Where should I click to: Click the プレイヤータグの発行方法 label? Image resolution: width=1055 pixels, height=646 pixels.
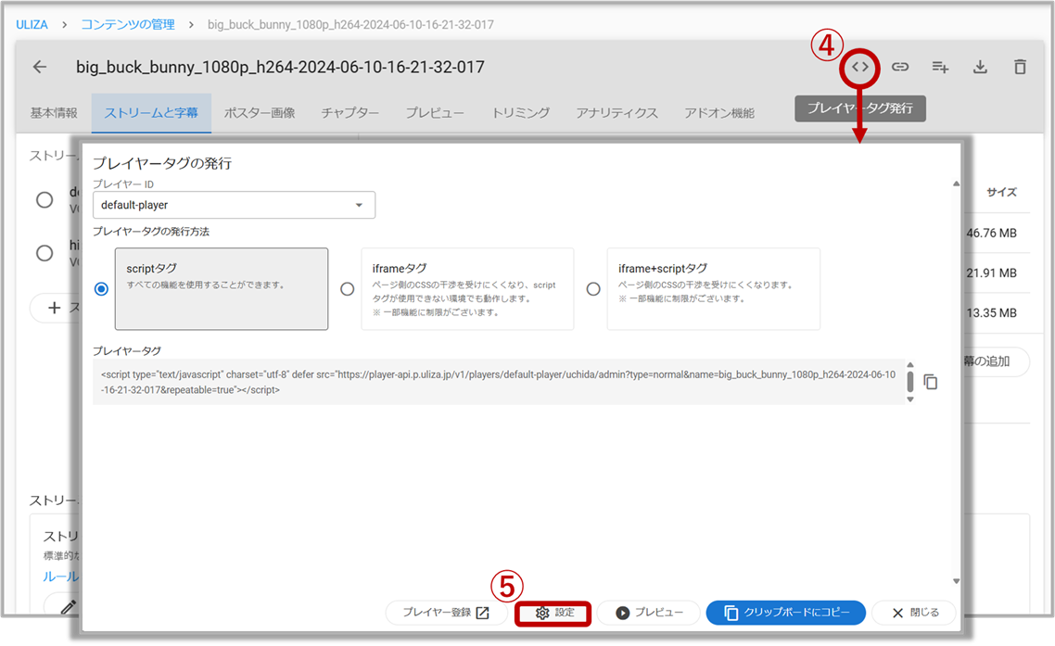click(x=151, y=232)
